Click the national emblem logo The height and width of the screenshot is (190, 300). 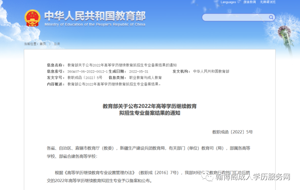32,18
